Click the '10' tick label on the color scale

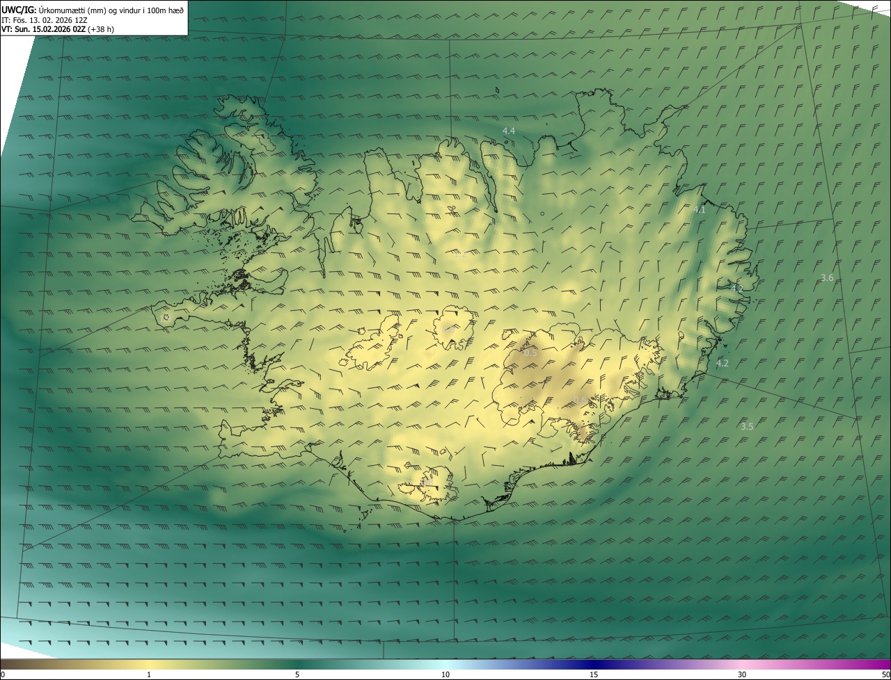coord(445,674)
